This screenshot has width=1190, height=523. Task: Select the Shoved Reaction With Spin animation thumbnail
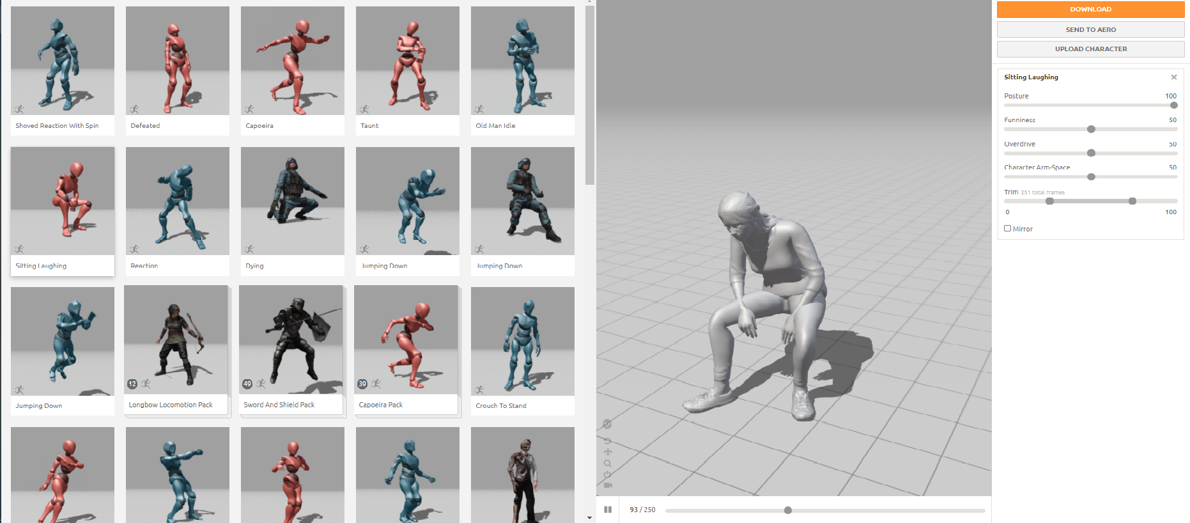point(63,61)
